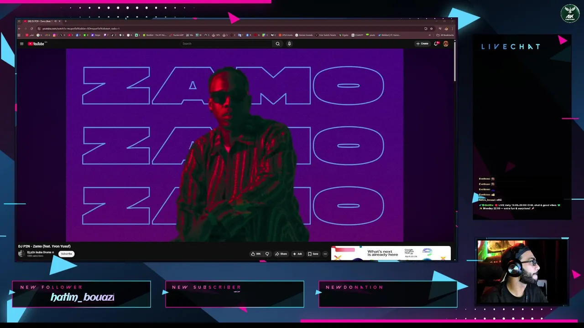Click the Zamo video player

coord(235,145)
